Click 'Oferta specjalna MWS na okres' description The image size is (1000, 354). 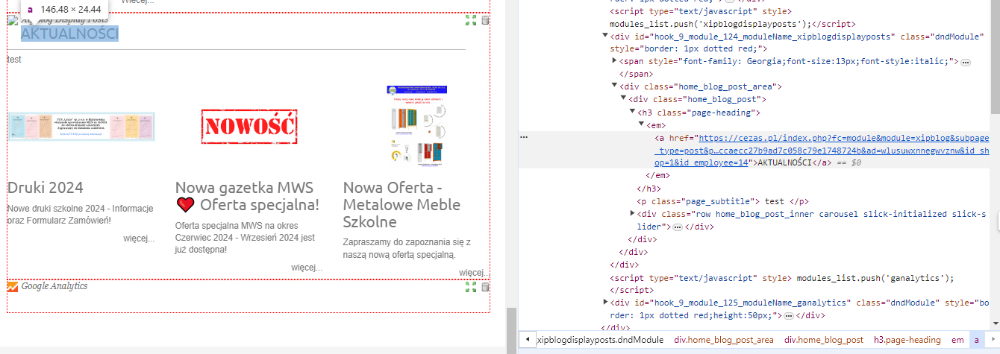coord(245,237)
